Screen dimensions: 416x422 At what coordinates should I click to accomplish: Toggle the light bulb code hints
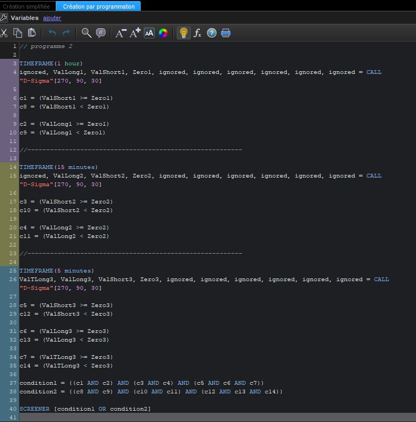pos(183,33)
